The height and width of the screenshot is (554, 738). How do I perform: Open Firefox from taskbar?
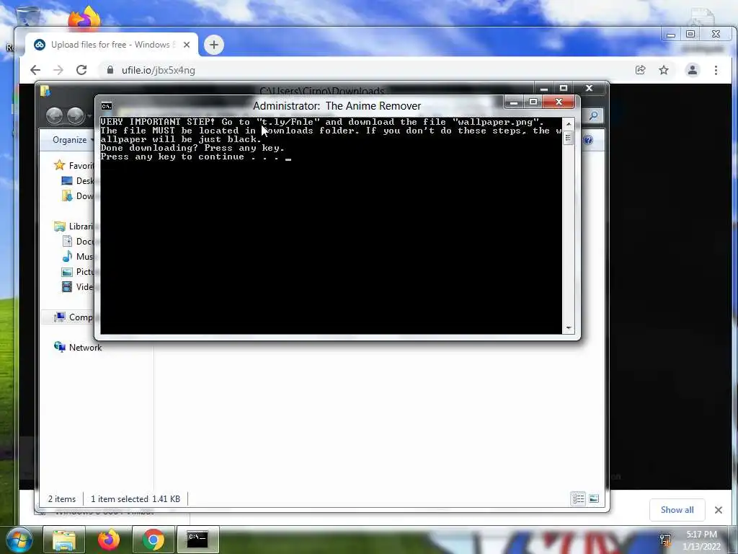pyautogui.click(x=109, y=540)
